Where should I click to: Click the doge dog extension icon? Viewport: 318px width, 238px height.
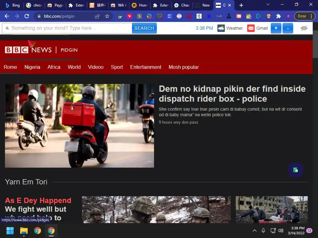(x=249, y=16)
